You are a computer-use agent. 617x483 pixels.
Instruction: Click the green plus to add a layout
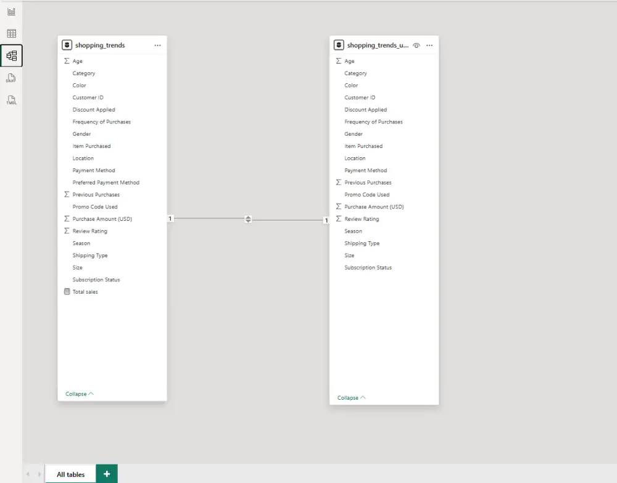pos(106,474)
